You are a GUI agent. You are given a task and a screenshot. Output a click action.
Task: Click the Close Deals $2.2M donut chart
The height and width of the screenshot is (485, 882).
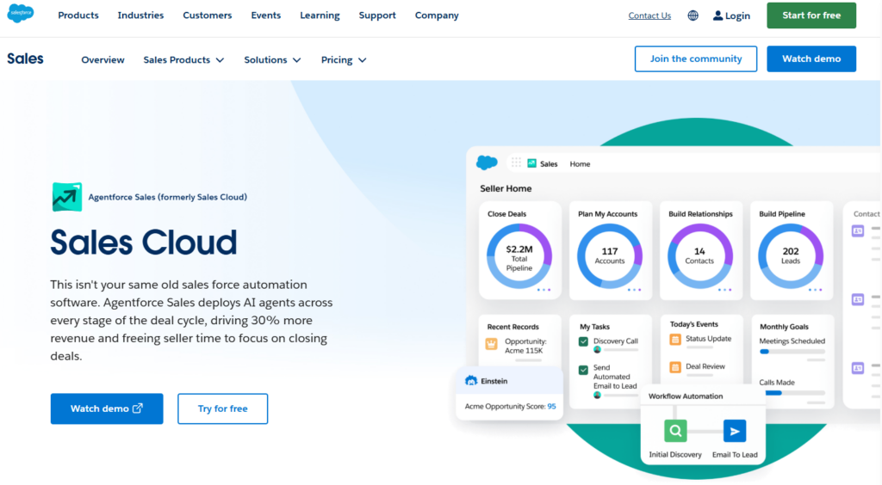(x=519, y=256)
